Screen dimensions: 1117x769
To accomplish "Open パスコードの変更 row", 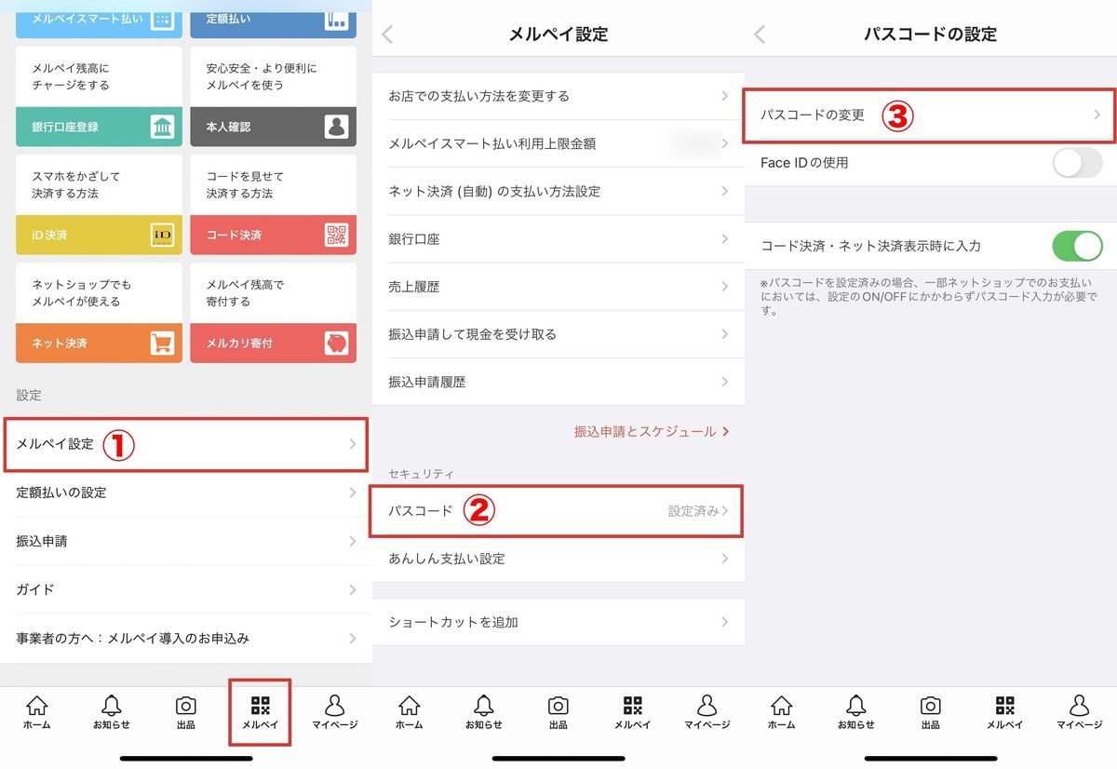I will click(929, 115).
